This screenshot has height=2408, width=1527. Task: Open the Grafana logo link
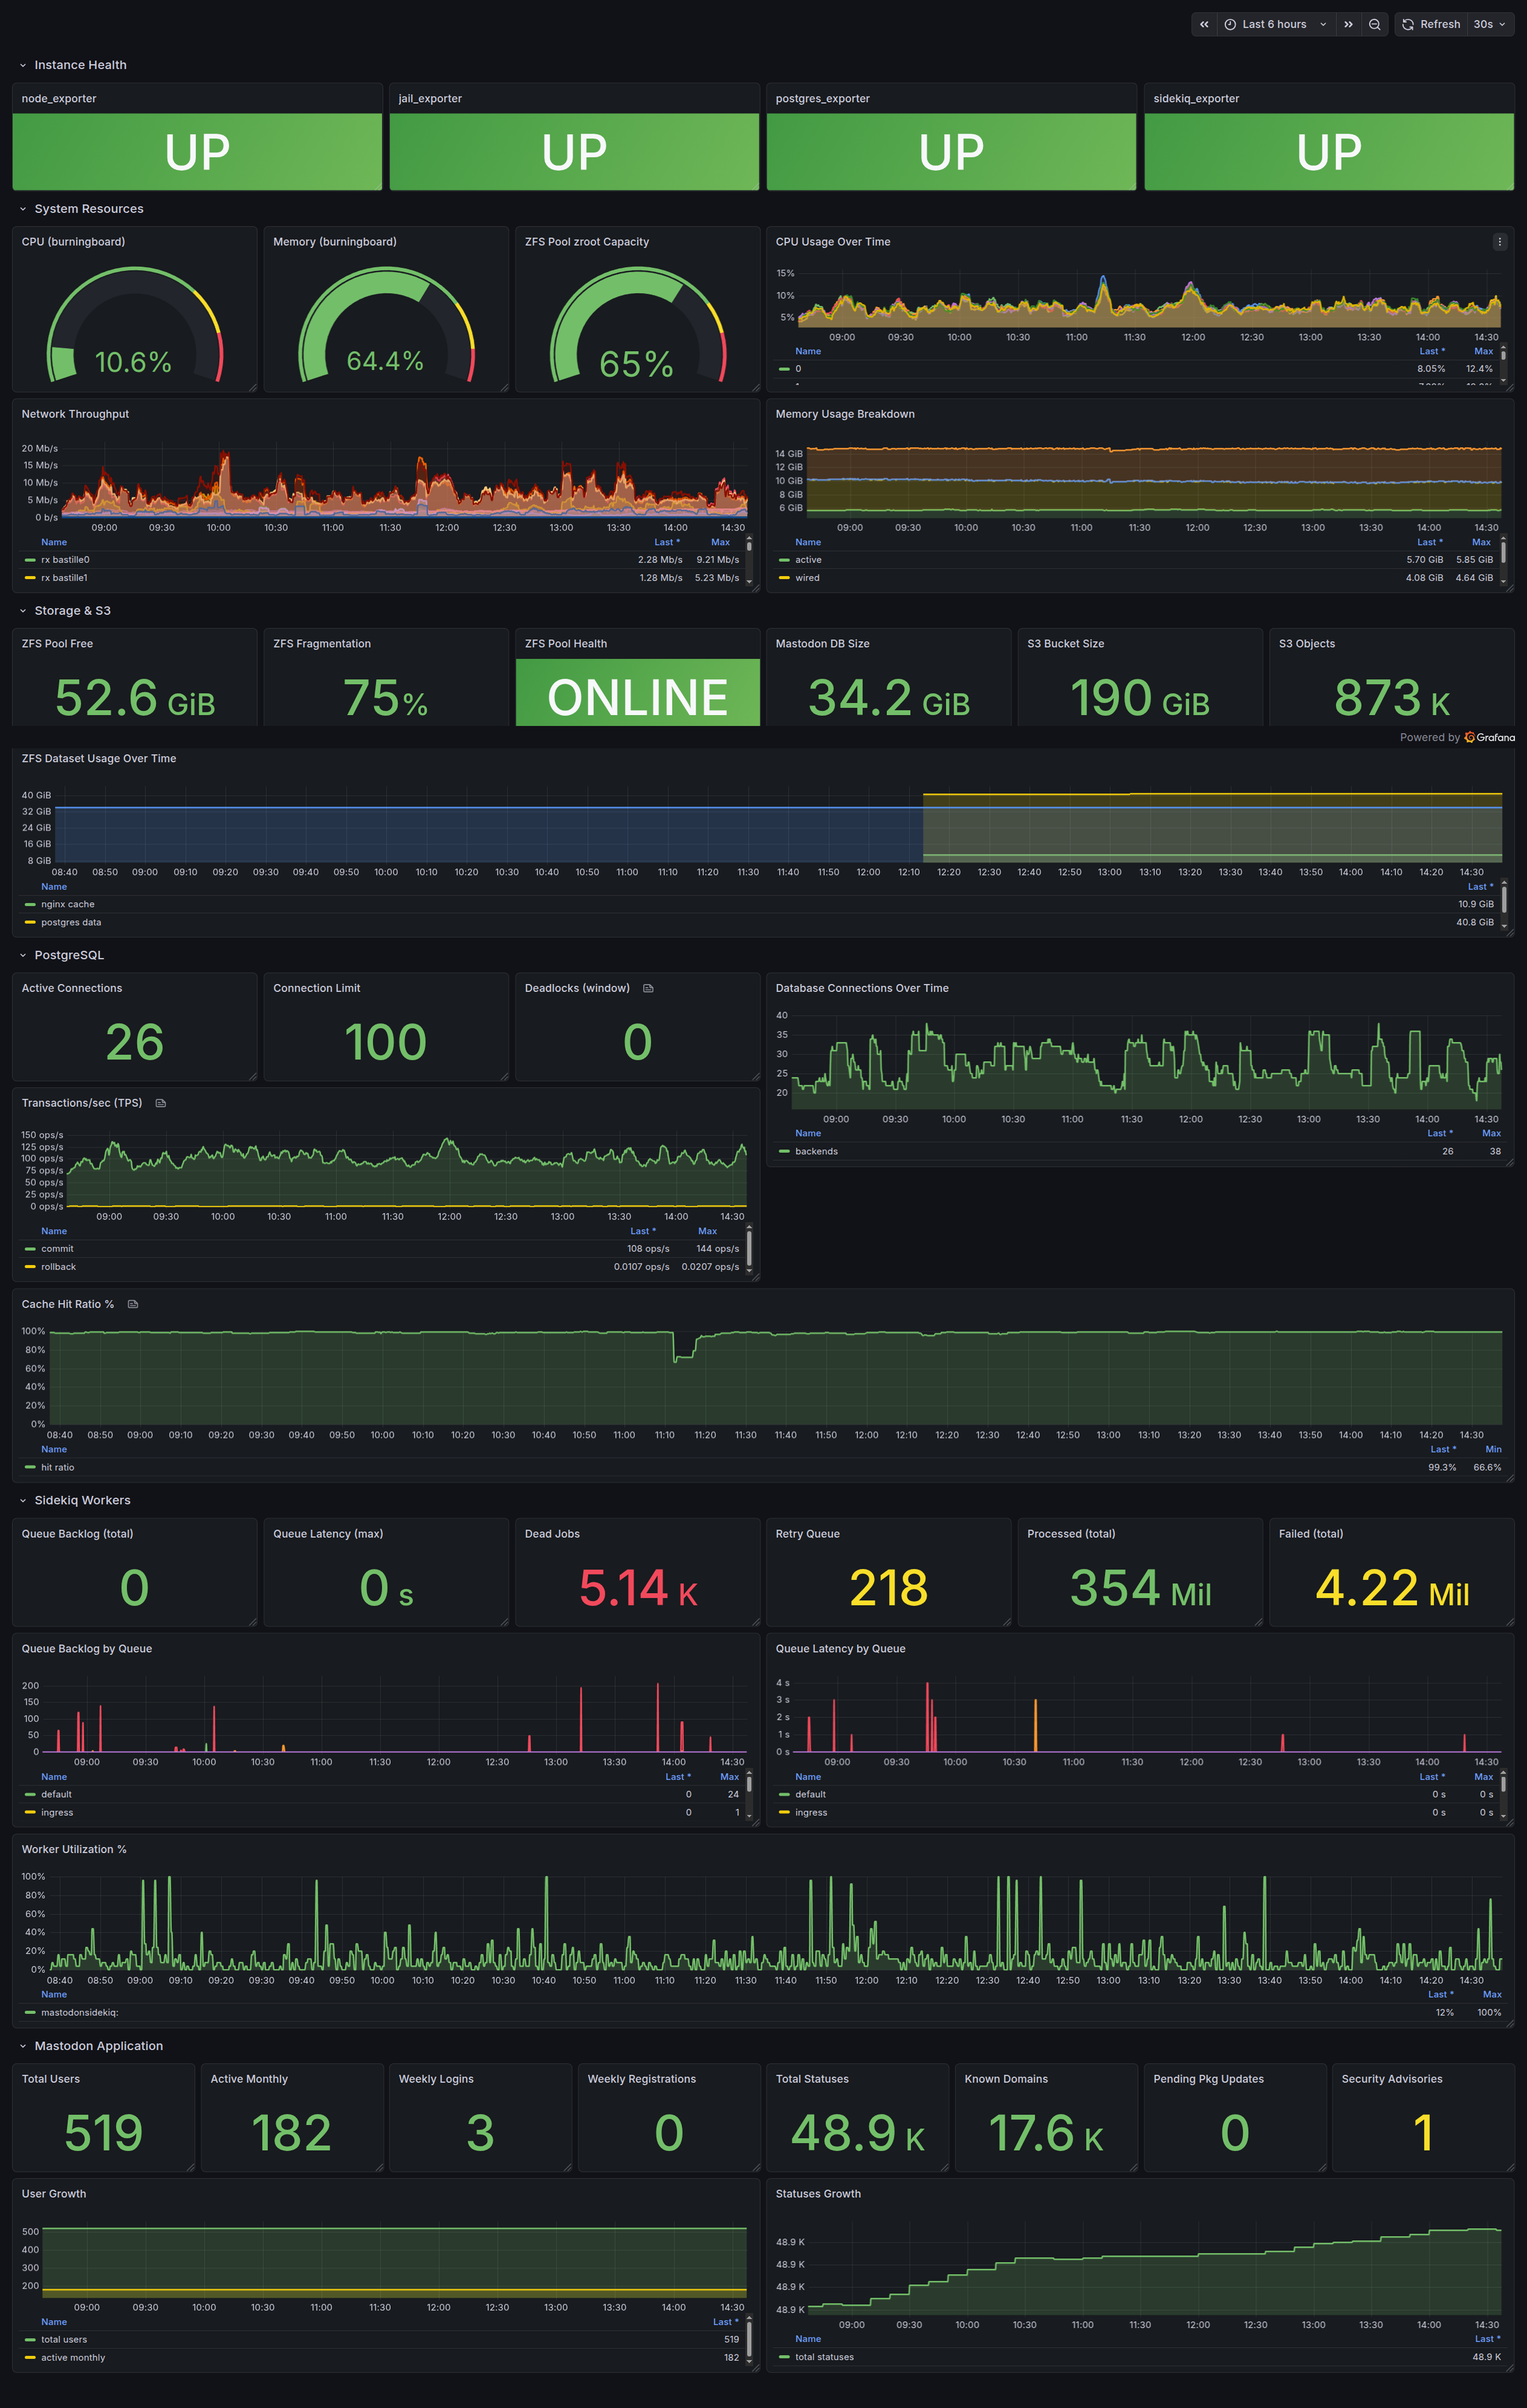(x=1489, y=737)
